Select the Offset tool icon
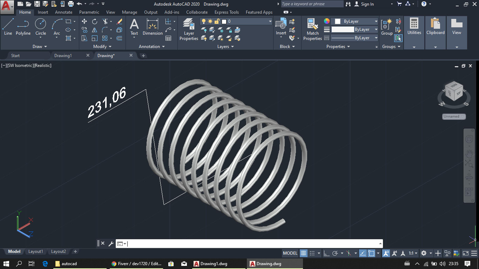The height and width of the screenshot is (269, 479). tap(119, 38)
